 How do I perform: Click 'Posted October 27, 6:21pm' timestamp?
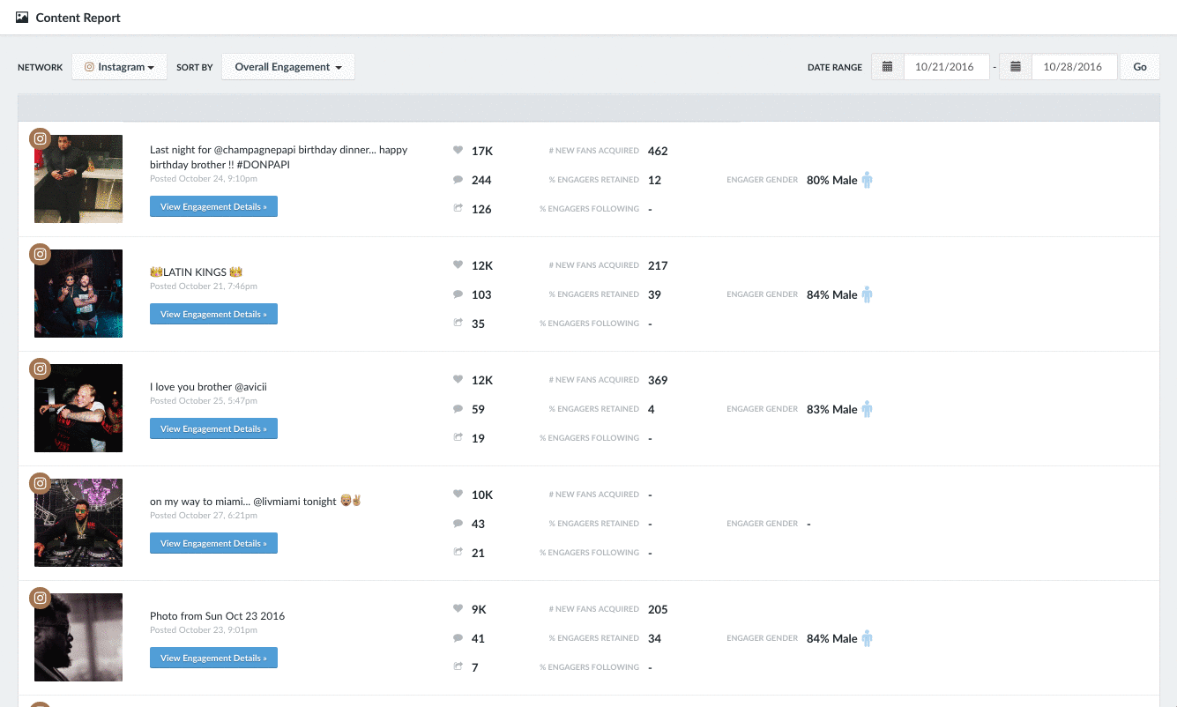204,516
